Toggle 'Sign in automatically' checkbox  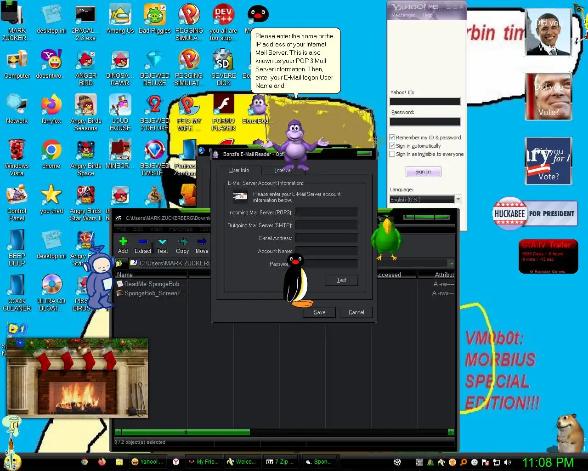pos(392,146)
